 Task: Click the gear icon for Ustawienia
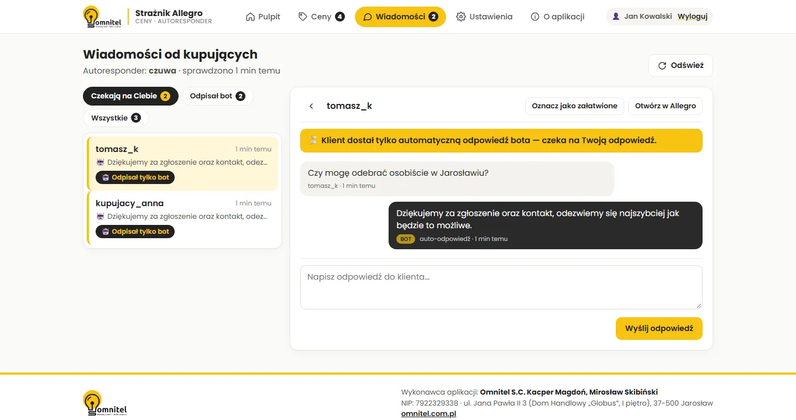click(x=461, y=17)
